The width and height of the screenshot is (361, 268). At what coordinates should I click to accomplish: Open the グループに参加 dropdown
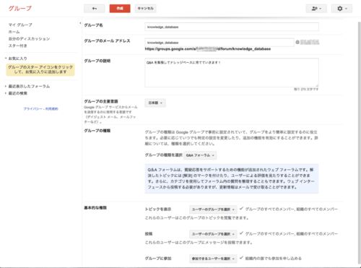tap(213, 259)
